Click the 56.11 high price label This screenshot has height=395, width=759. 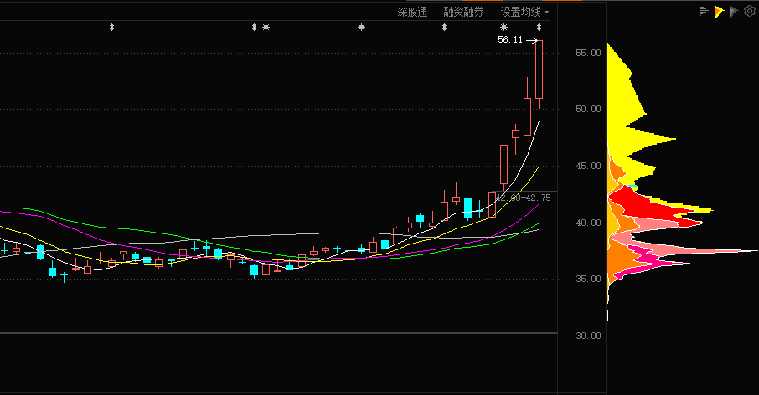click(510, 39)
